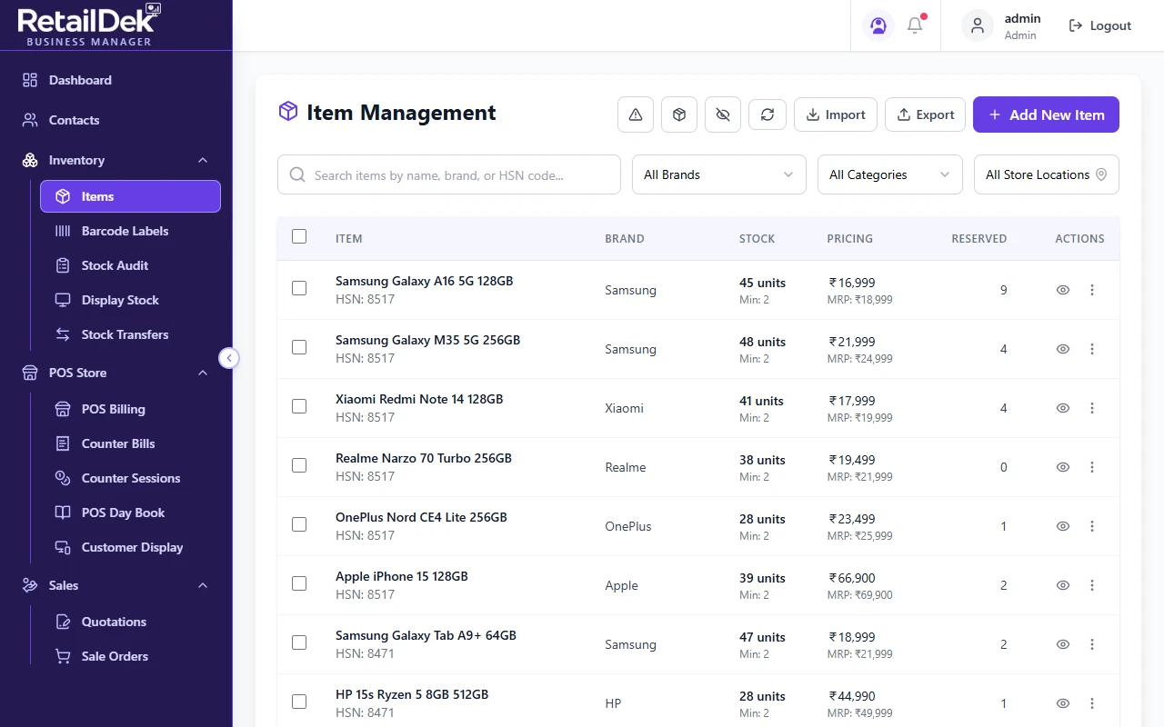The height and width of the screenshot is (727, 1164).
Task: Open Barcode Labels page
Action: click(x=130, y=231)
